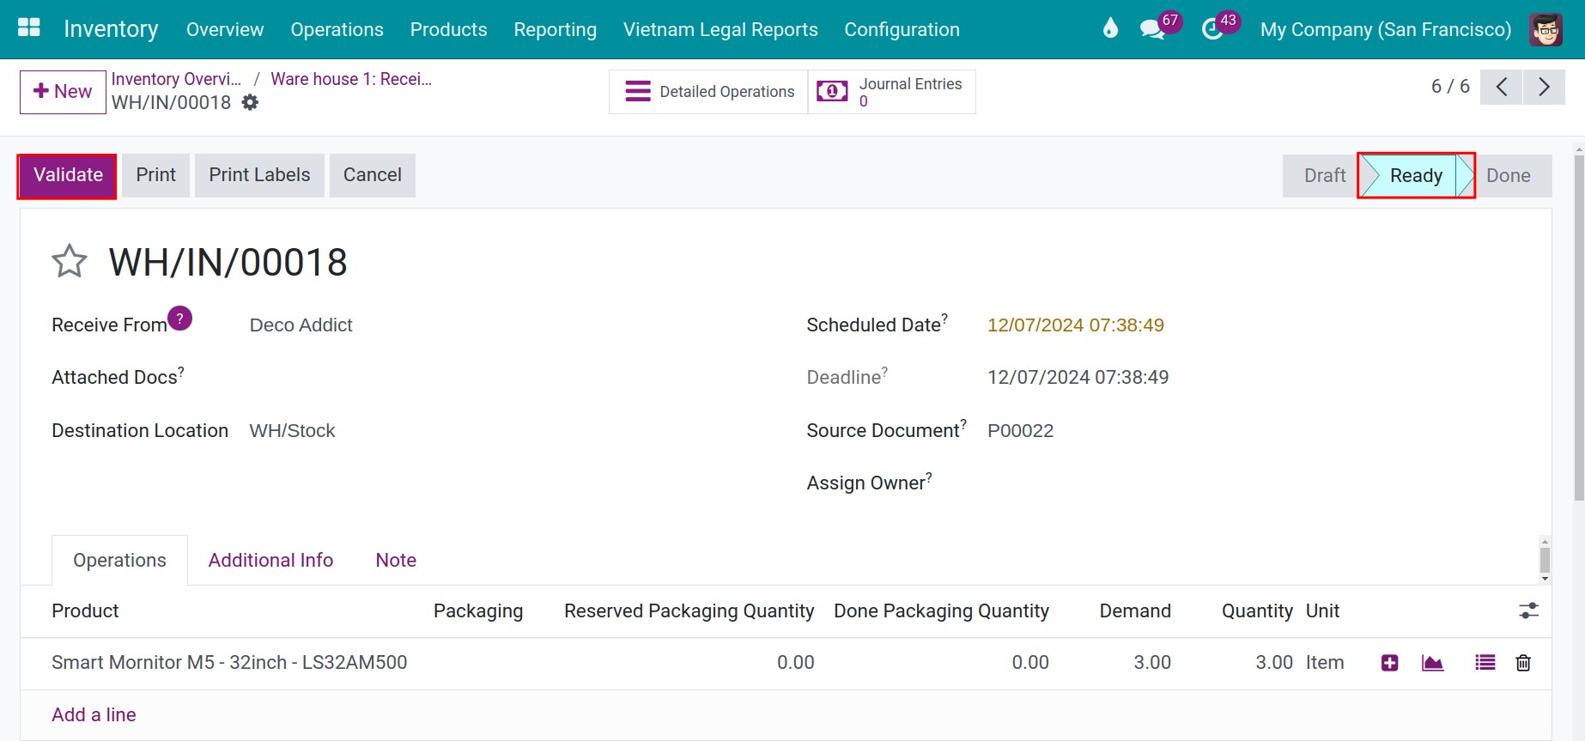This screenshot has width=1585, height=741.
Task: Click the Validate button
Action: click(x=68, y=175)
